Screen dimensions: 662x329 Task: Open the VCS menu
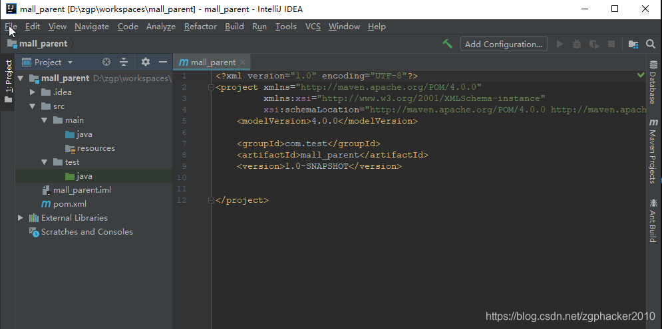pos(313,27)
